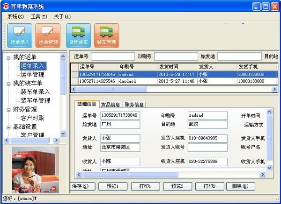This screenshot has width=281, height=204.
Task: Open 货物装车 truck icon
Action: (78, 35)
